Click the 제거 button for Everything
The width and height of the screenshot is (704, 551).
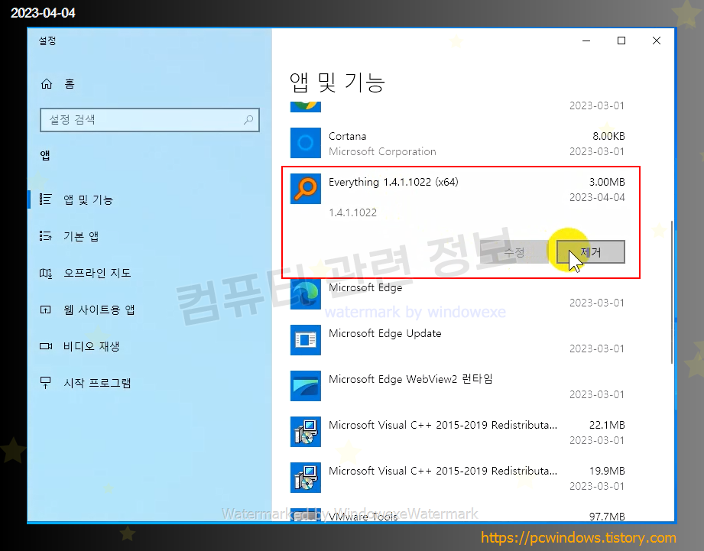(590, 251)
